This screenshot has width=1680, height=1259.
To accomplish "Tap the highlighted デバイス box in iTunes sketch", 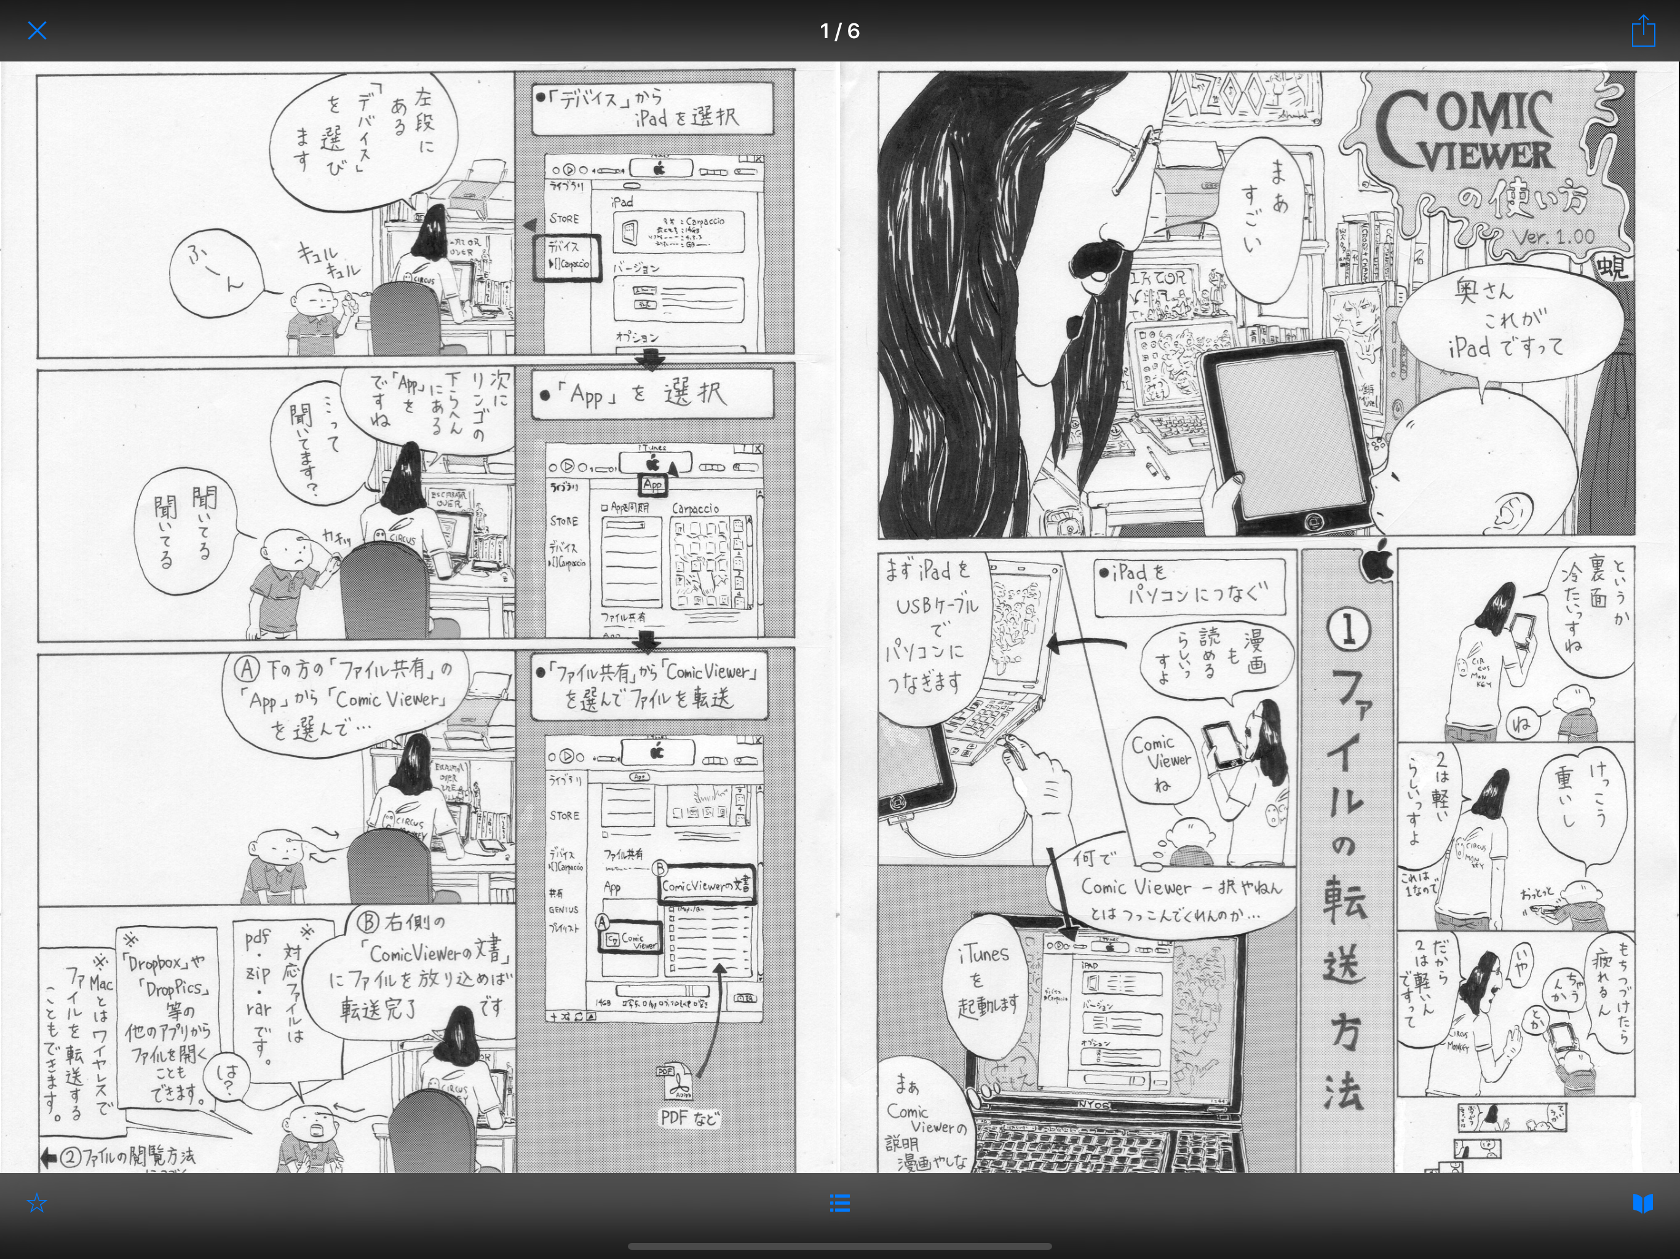I will (x=566, y=257).
